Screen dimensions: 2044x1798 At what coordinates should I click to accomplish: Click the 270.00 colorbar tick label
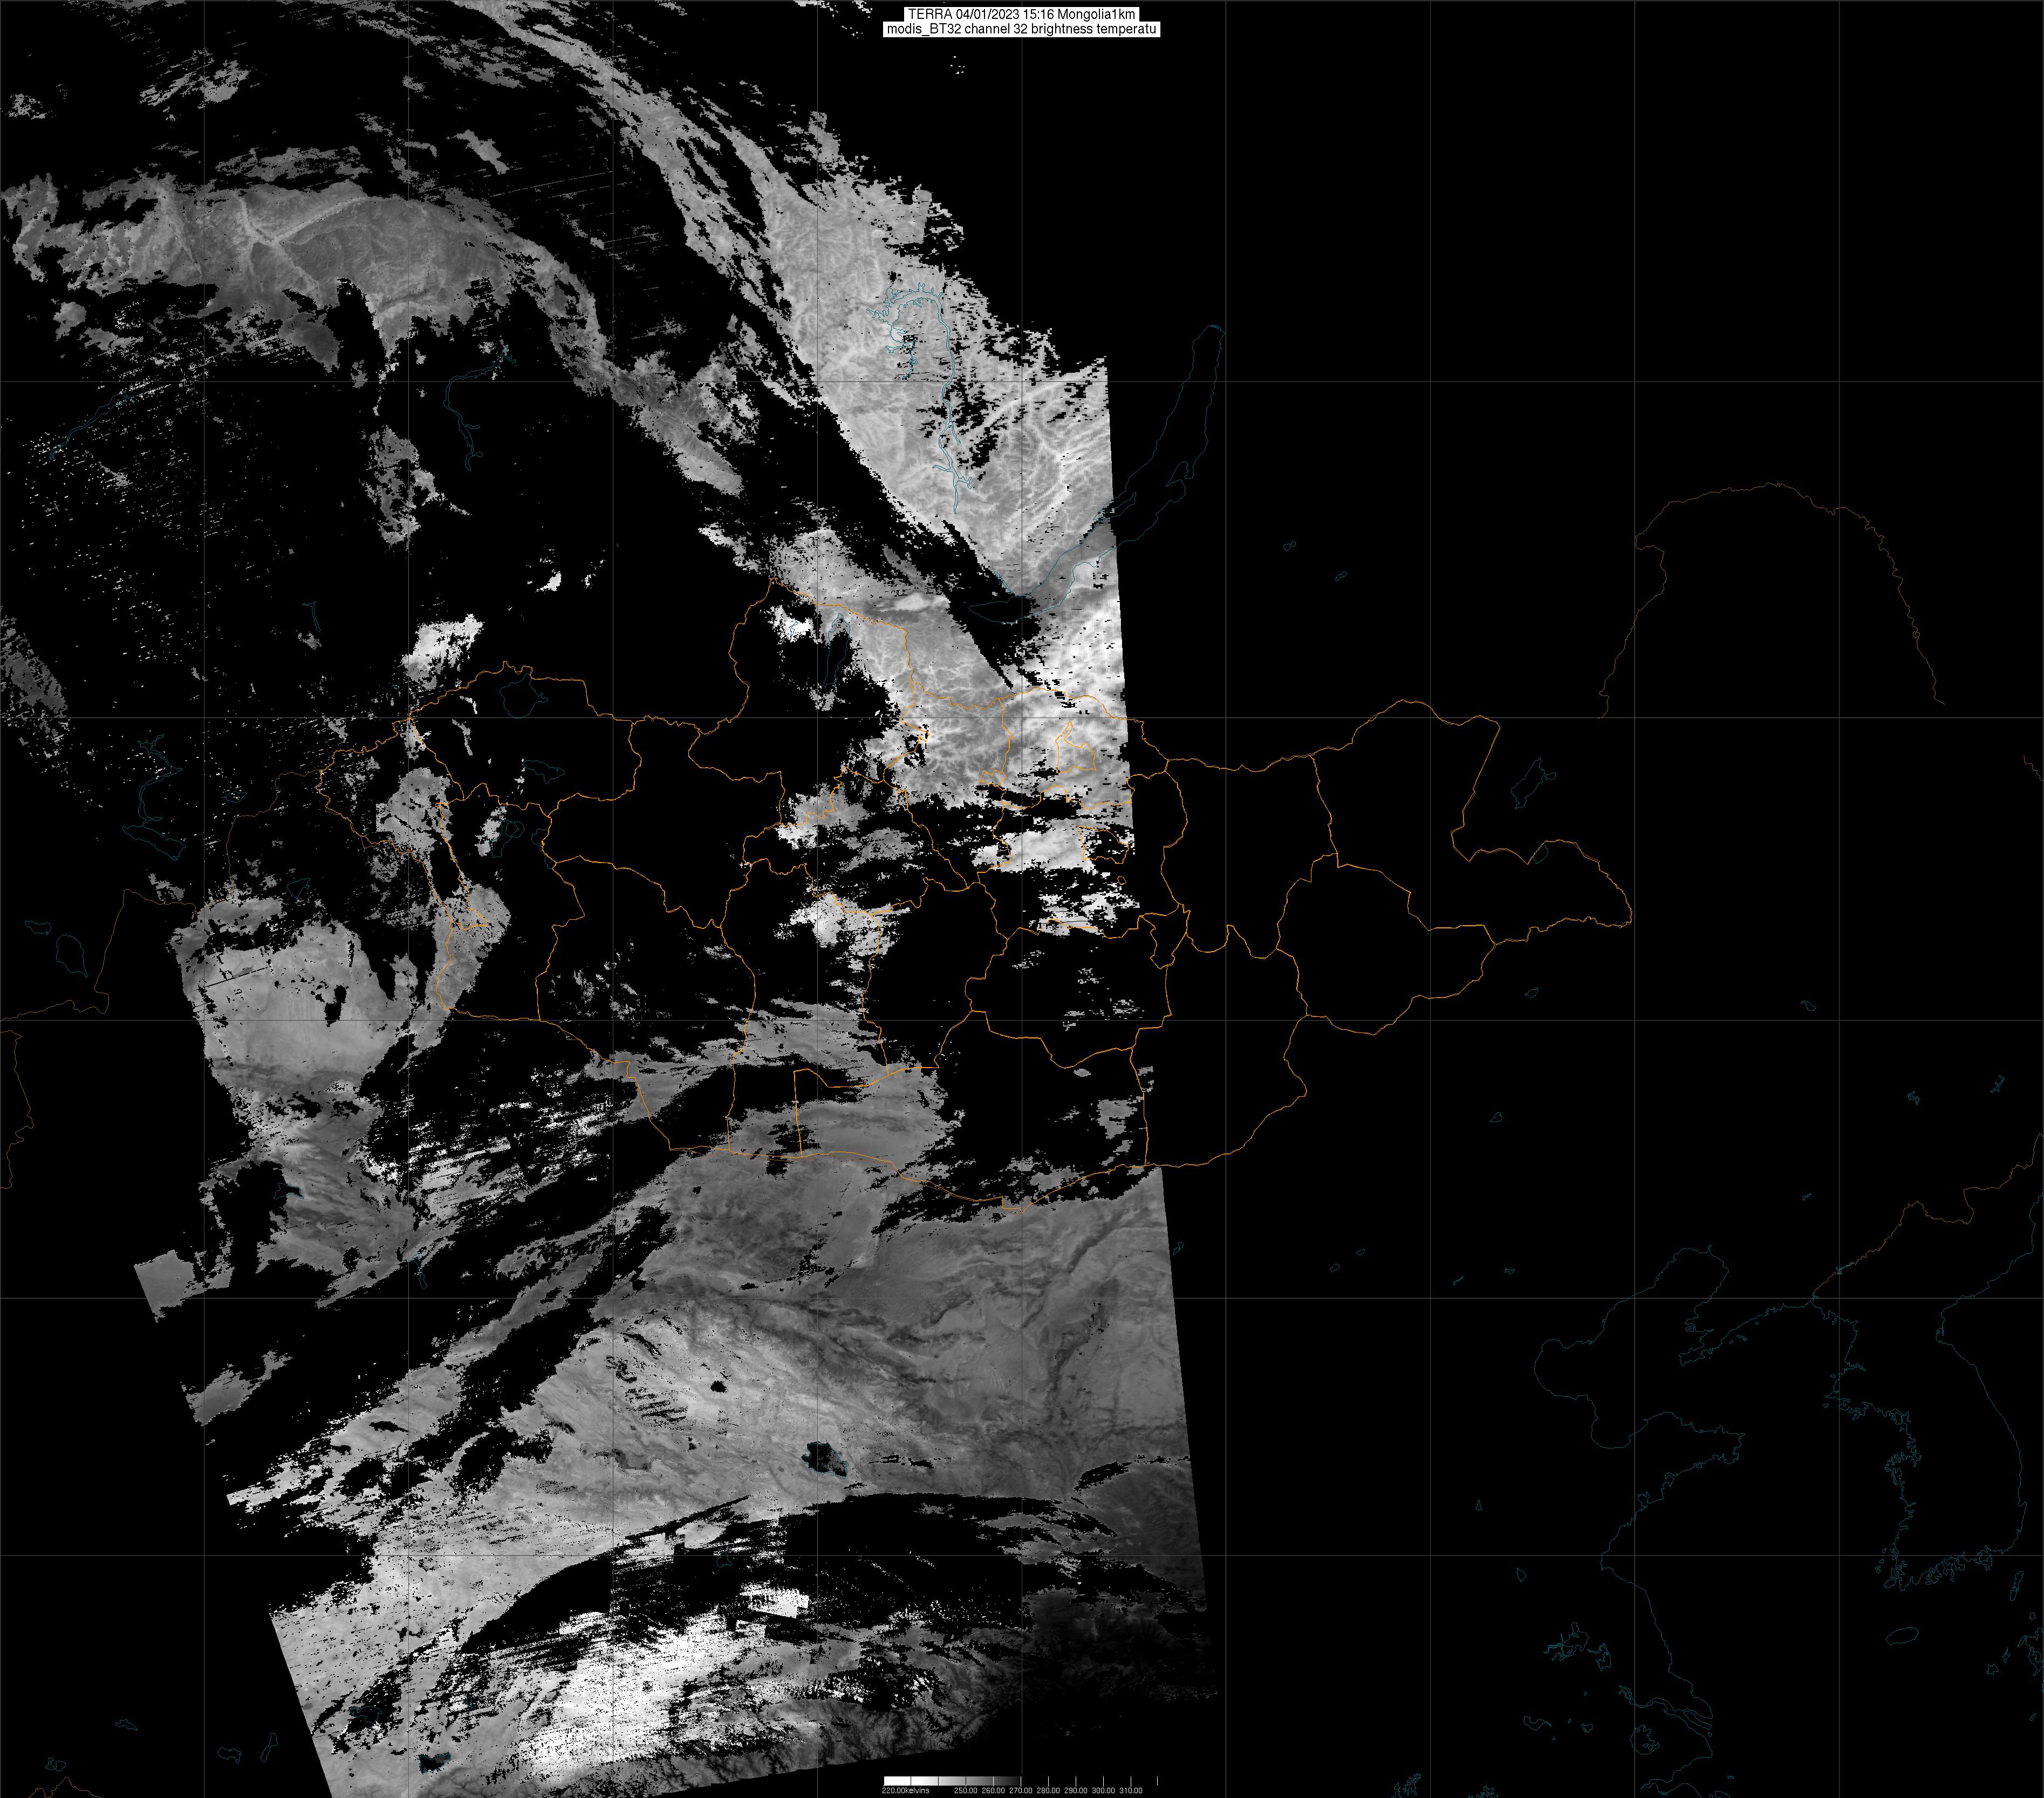point(1021,1790)
